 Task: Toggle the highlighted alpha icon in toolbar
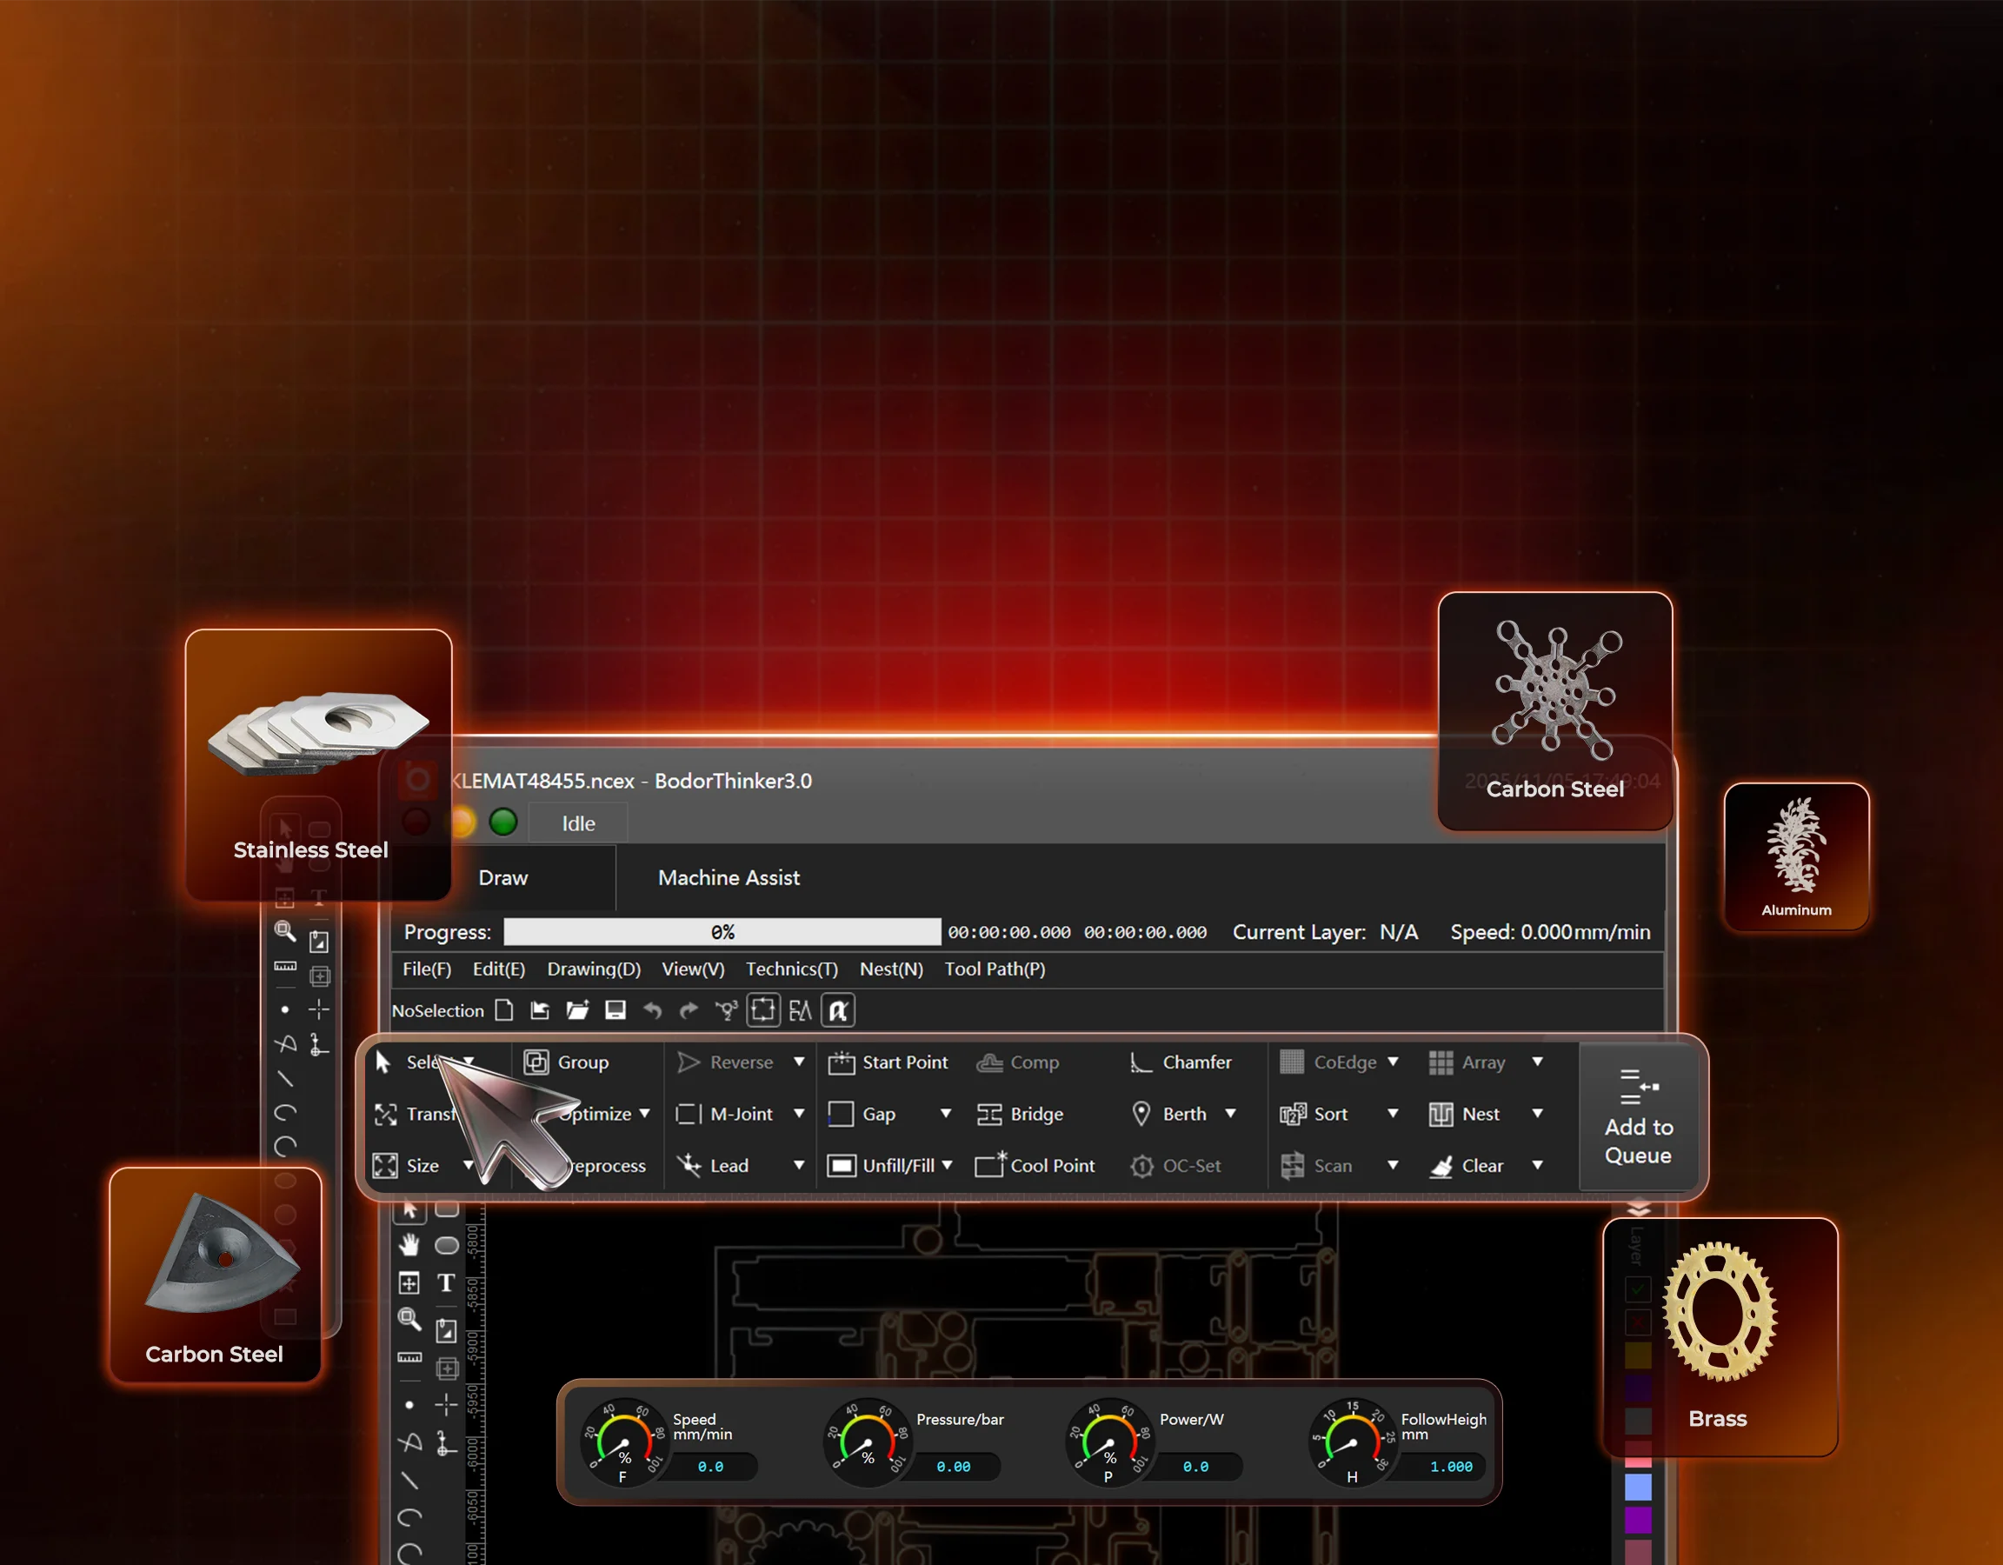click(x=838, y=1010)
